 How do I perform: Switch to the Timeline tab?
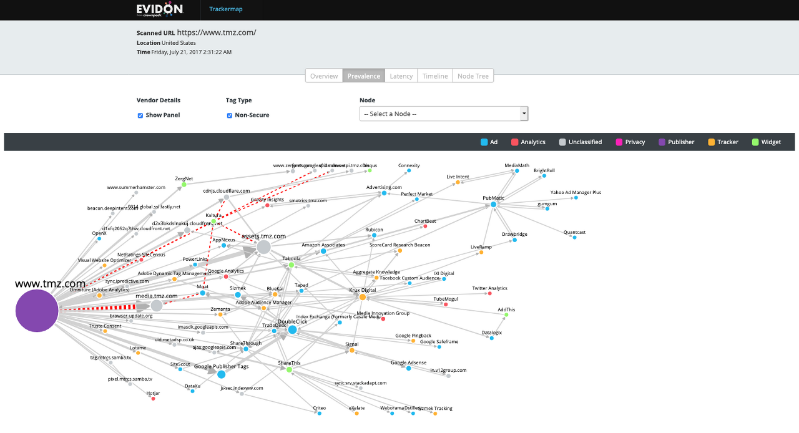(435, 75)
